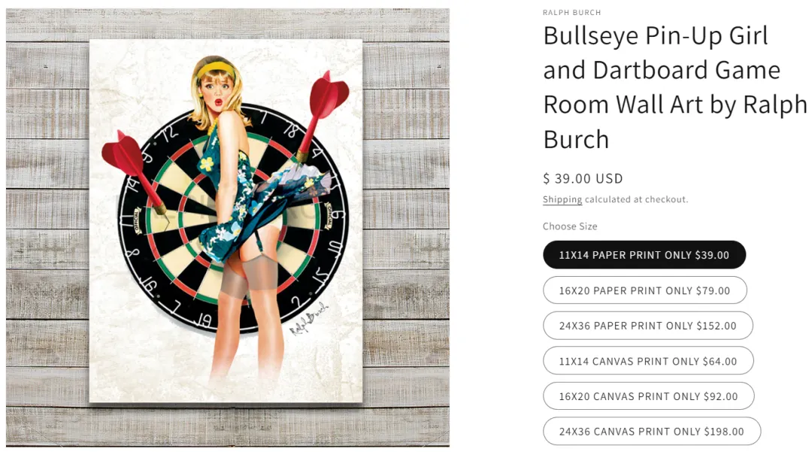The width and height of the screenshot is (812, 452).
Task: Click the Bullseye Pin-Up Girl product title
Action: coord(674,87)
